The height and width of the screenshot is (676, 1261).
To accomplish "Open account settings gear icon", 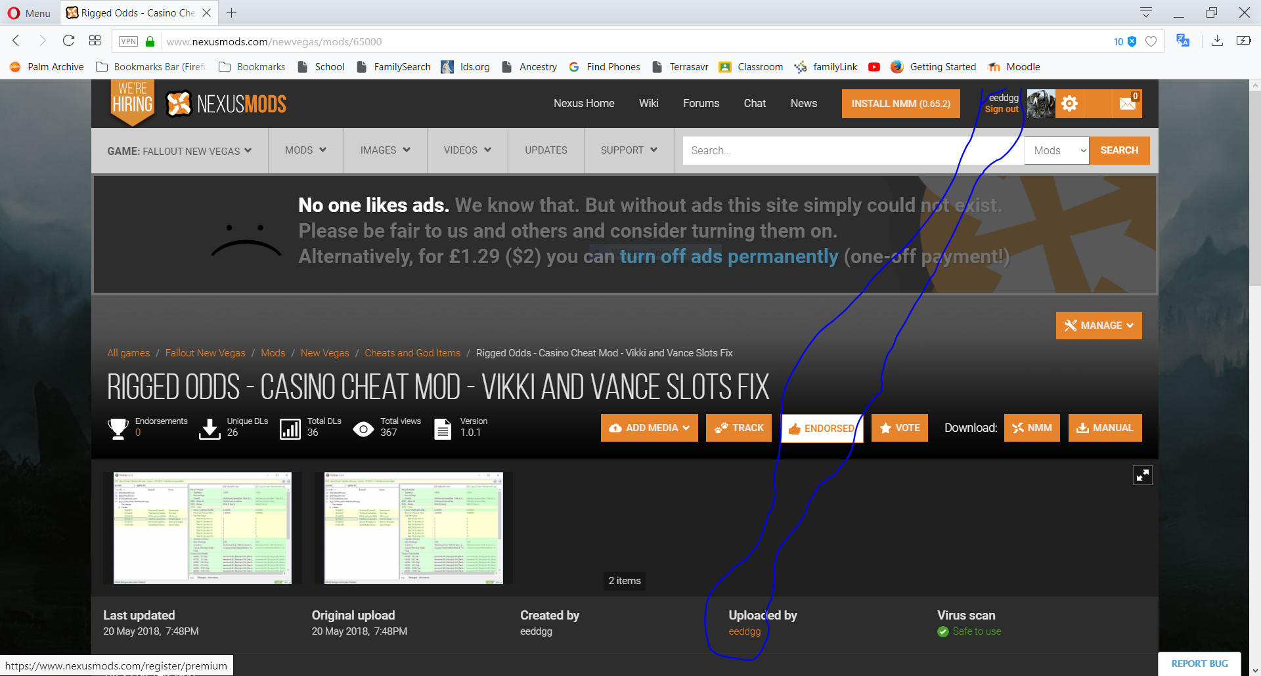I will [1069, 104].
